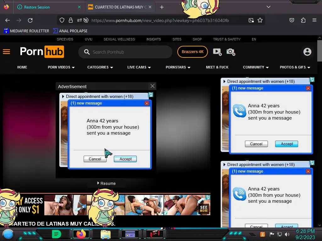
Task: Switch to the Restore Session tab
Action: [x=37, y=7]
